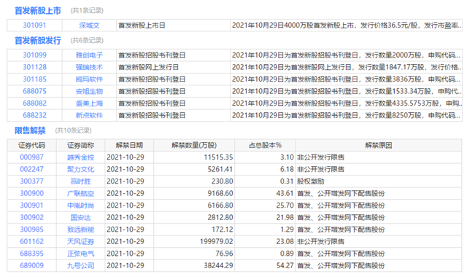Select description with 发行数量1533.34万股
The image size is (467, 274).
[347, 91]
